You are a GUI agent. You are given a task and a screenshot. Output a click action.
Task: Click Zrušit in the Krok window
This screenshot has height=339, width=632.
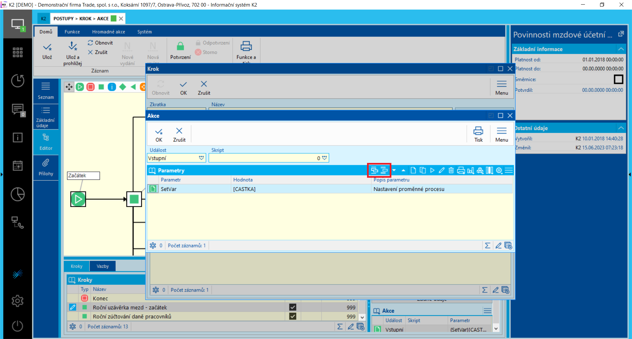(x=204, y=88)
